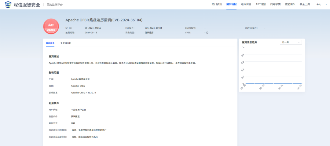The image size is (330, 146).
Task: Expand the 近一周 time range dropdown
Action: pyautogui.click(x=291, y=42)
